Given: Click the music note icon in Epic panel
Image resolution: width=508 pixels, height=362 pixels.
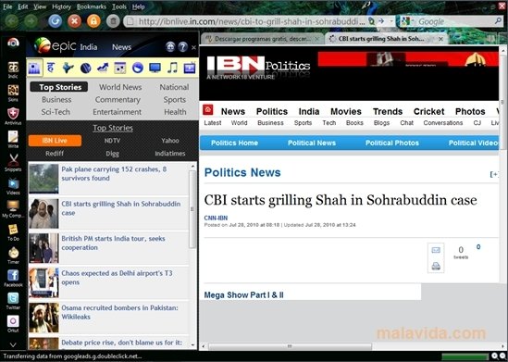Looking at the screenshot, I should click(172, 68).
